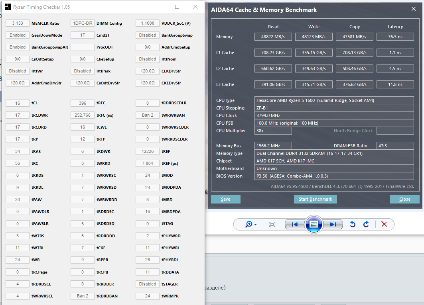424x305 pixels.
Task: Click AIDA64 version copyright text
Action: click(x=342, y=186)
